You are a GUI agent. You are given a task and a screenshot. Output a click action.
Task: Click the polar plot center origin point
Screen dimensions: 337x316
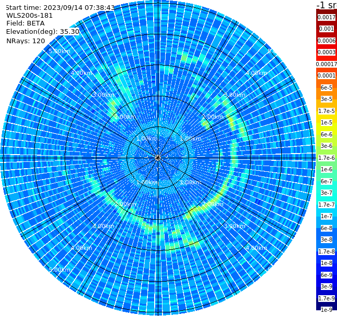[158, 158]
